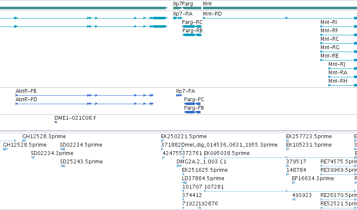Select the AlstR-PD protein label
This screenshot has height=210, width=357.
[x=26, y=100]
